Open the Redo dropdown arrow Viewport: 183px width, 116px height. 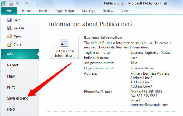(x=31, y=3)
